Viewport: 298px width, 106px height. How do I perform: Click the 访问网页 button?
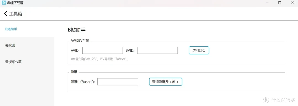pos(199,50)
